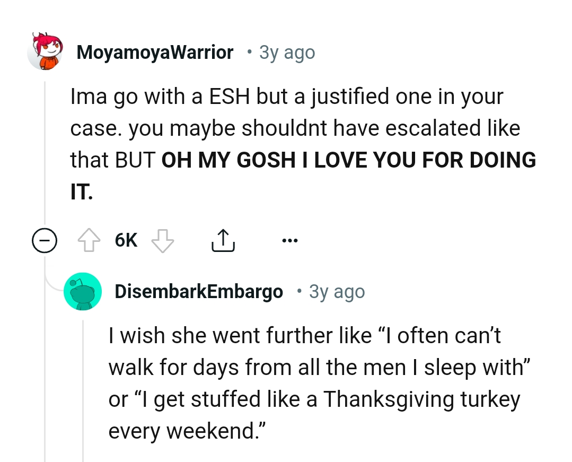Image resolution: width=572 pixels, height=462 pixels.
Task: Open the comment overflow menu via ellipsis
Action: [x=290, y=240]
